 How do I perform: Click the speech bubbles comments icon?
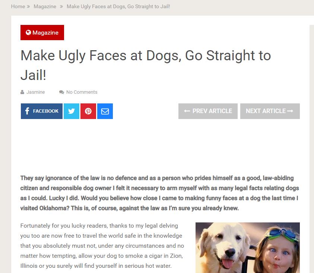point(61,92)
